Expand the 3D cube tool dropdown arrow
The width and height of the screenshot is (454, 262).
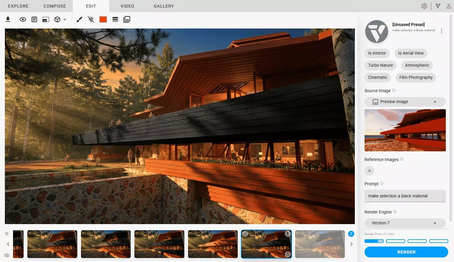pyautogui.click(x=65, y=19)
